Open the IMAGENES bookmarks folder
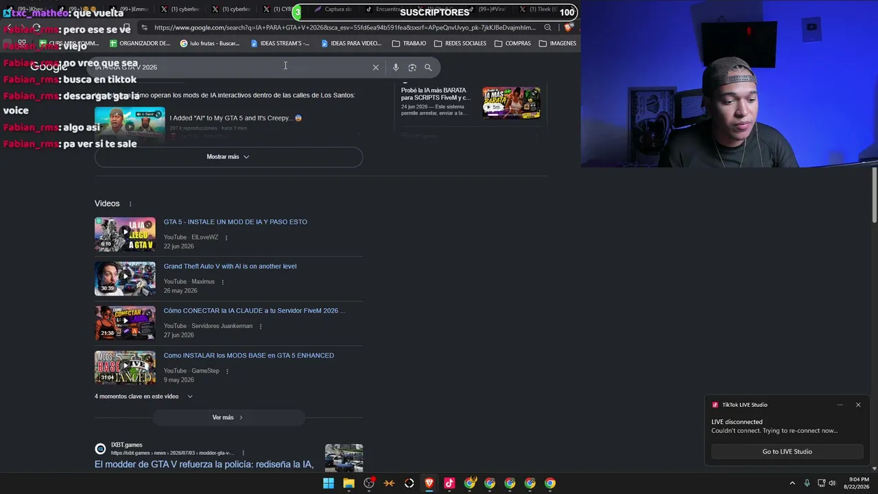The width and height of the screenshot is (878, 494). [558, 43]
